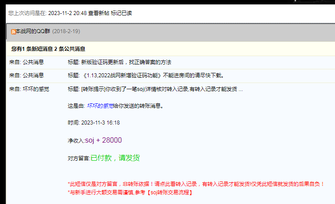Open the blue italic 坏坏的感觉 profile link
This screenshot has width=335, height=204.
(100, 106)
